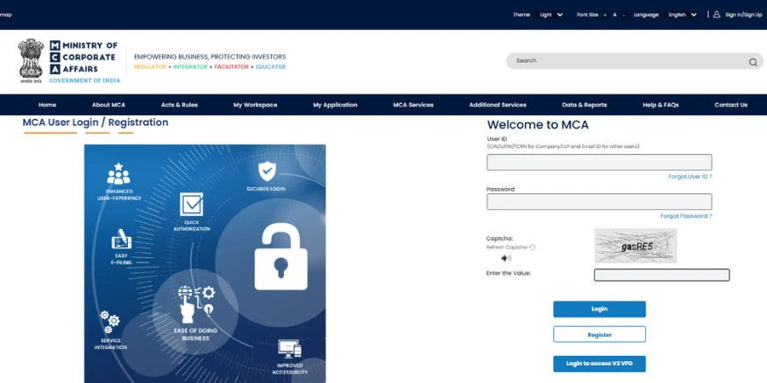Increase font size with plus button
The width and height of the screenshot is (767, 383).
point(605,15)
